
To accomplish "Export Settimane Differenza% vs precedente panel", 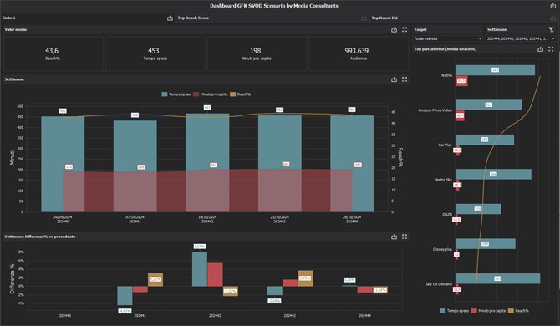I will (x=394, y=237).
